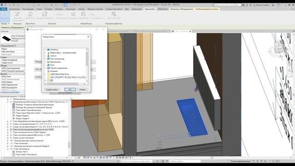Image resolution: width=295 pixels, height=166 pixels.
Task: Click the 3D вид Узел 1 view icon
Action: [13, 152]
